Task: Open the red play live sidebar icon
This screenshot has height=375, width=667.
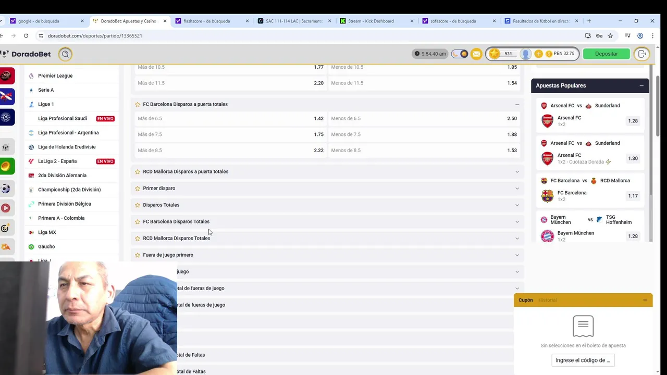Action: [x=6, y=208]
